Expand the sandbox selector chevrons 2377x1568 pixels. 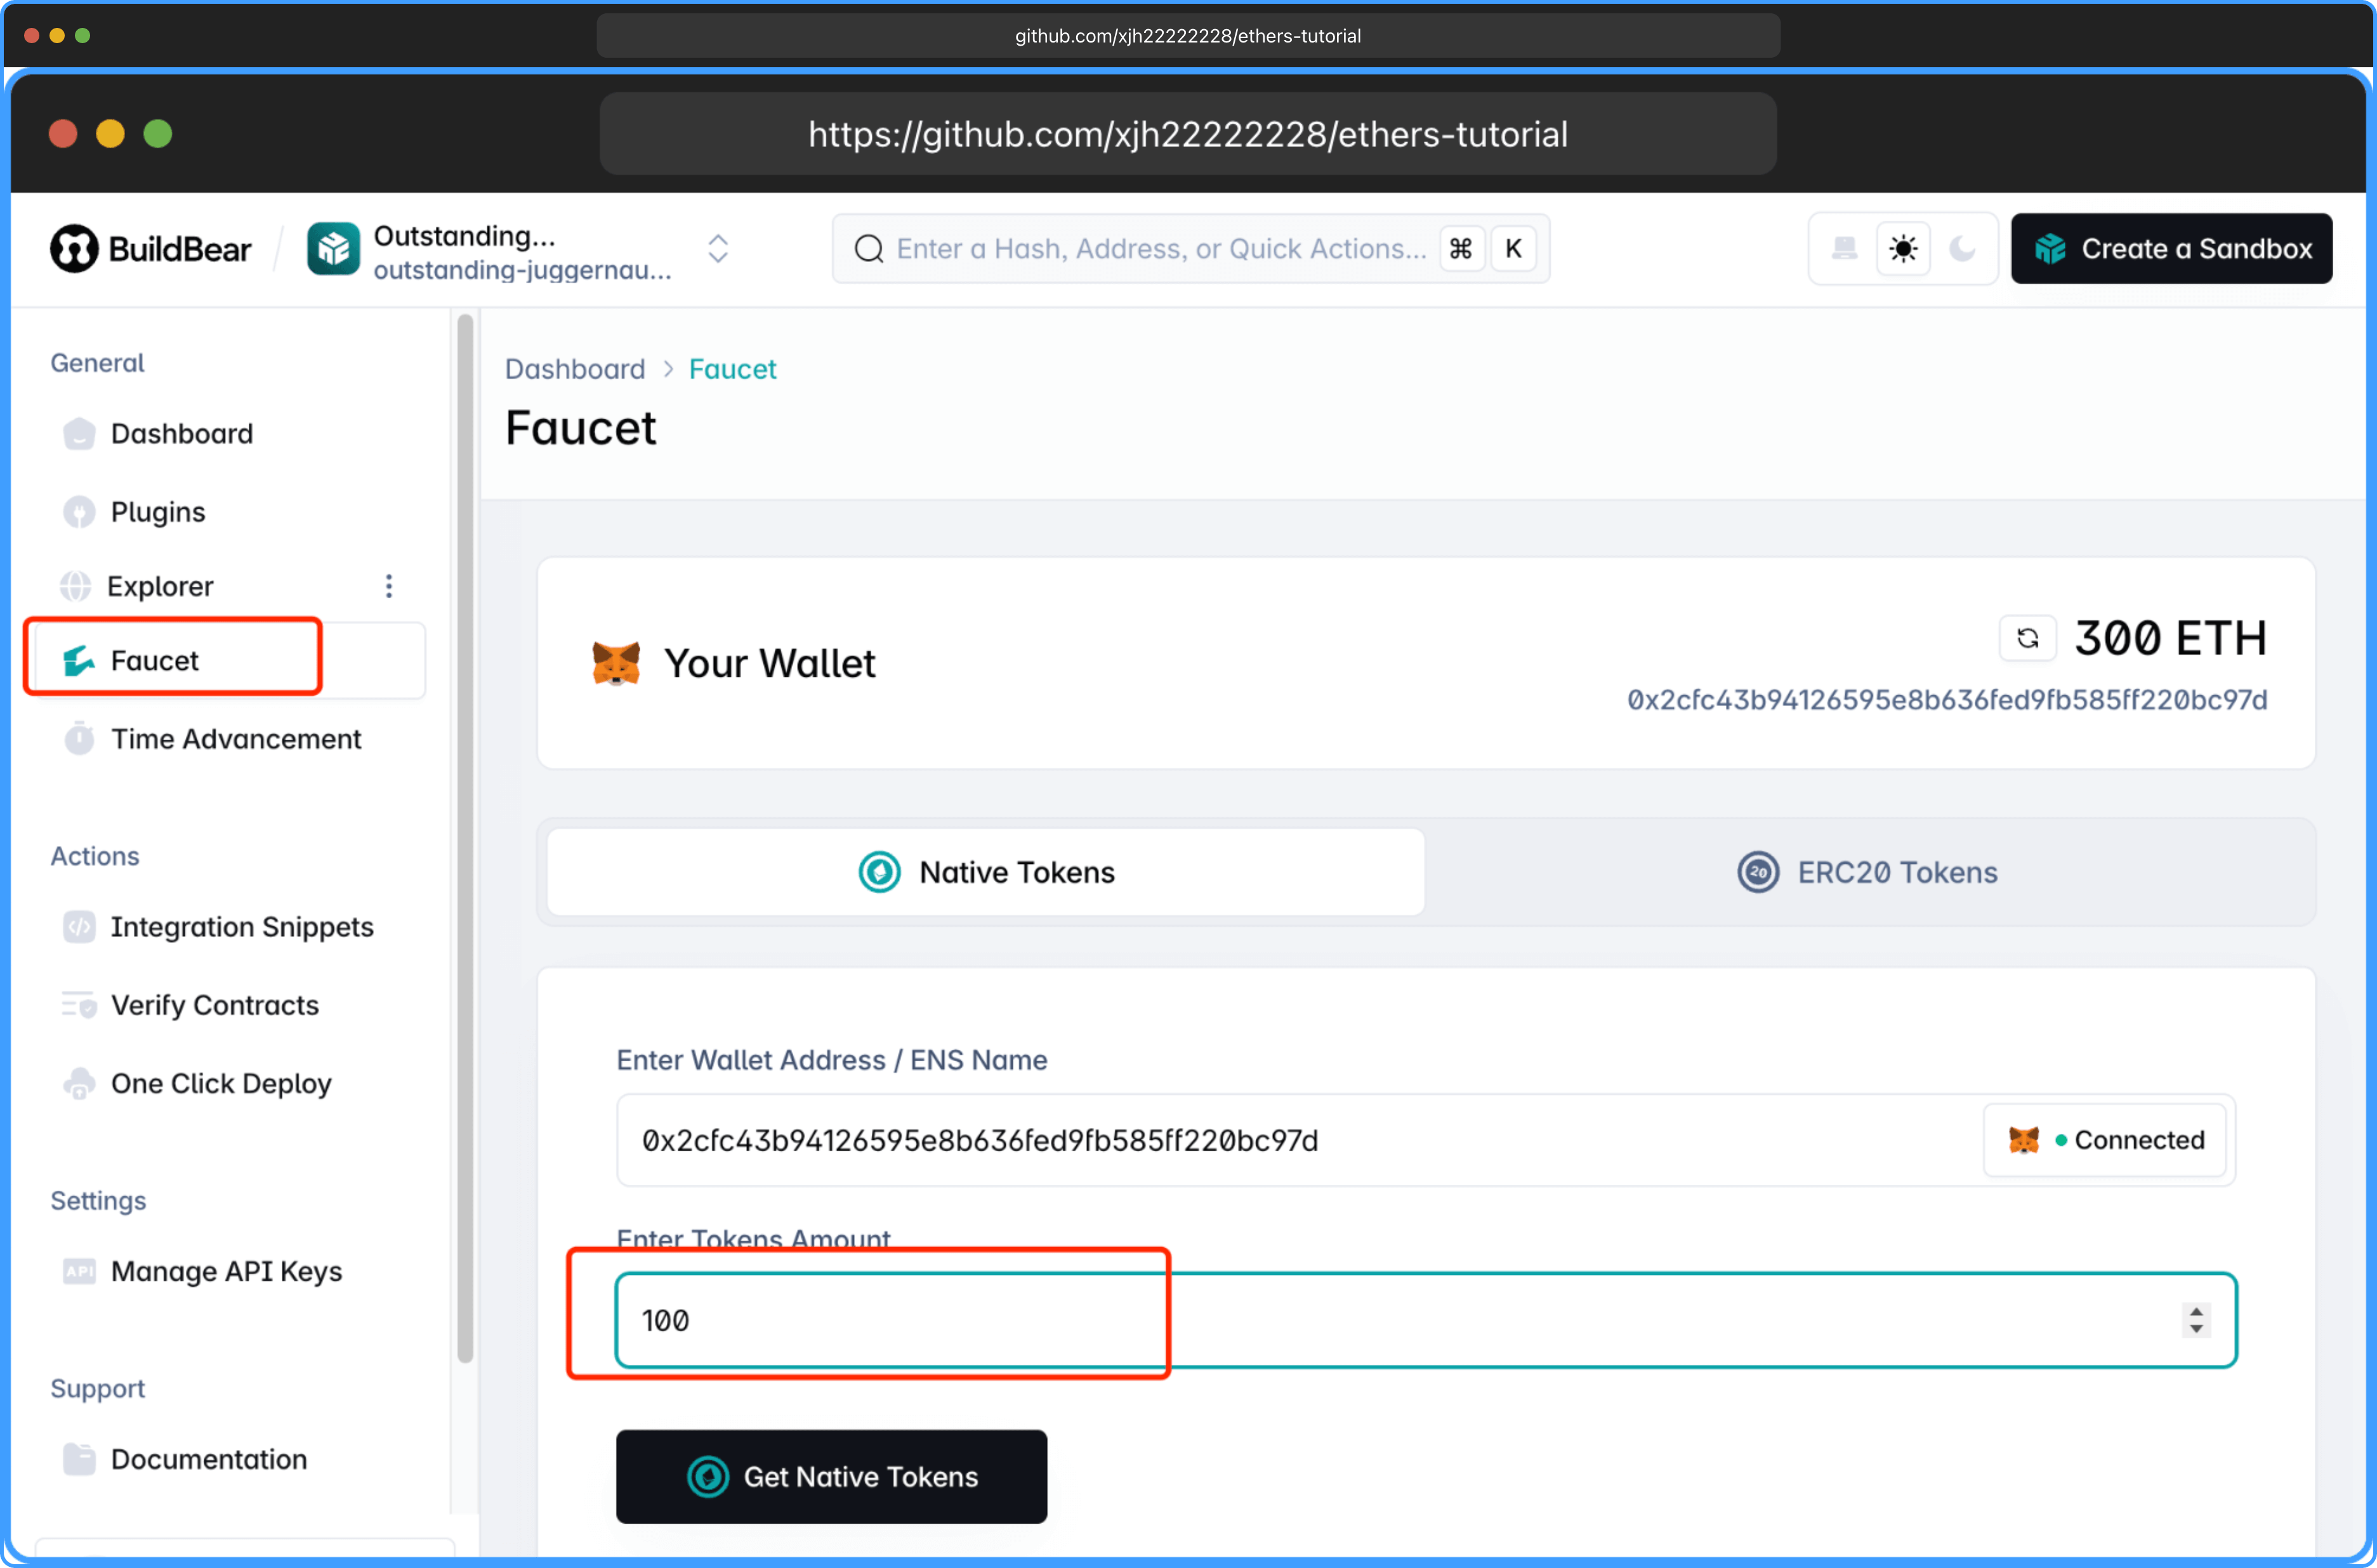pos(717,249)
